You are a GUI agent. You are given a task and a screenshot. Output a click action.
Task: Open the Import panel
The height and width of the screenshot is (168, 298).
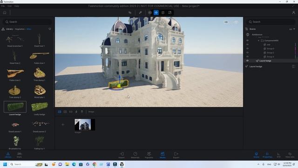click(x=122, y=155)
